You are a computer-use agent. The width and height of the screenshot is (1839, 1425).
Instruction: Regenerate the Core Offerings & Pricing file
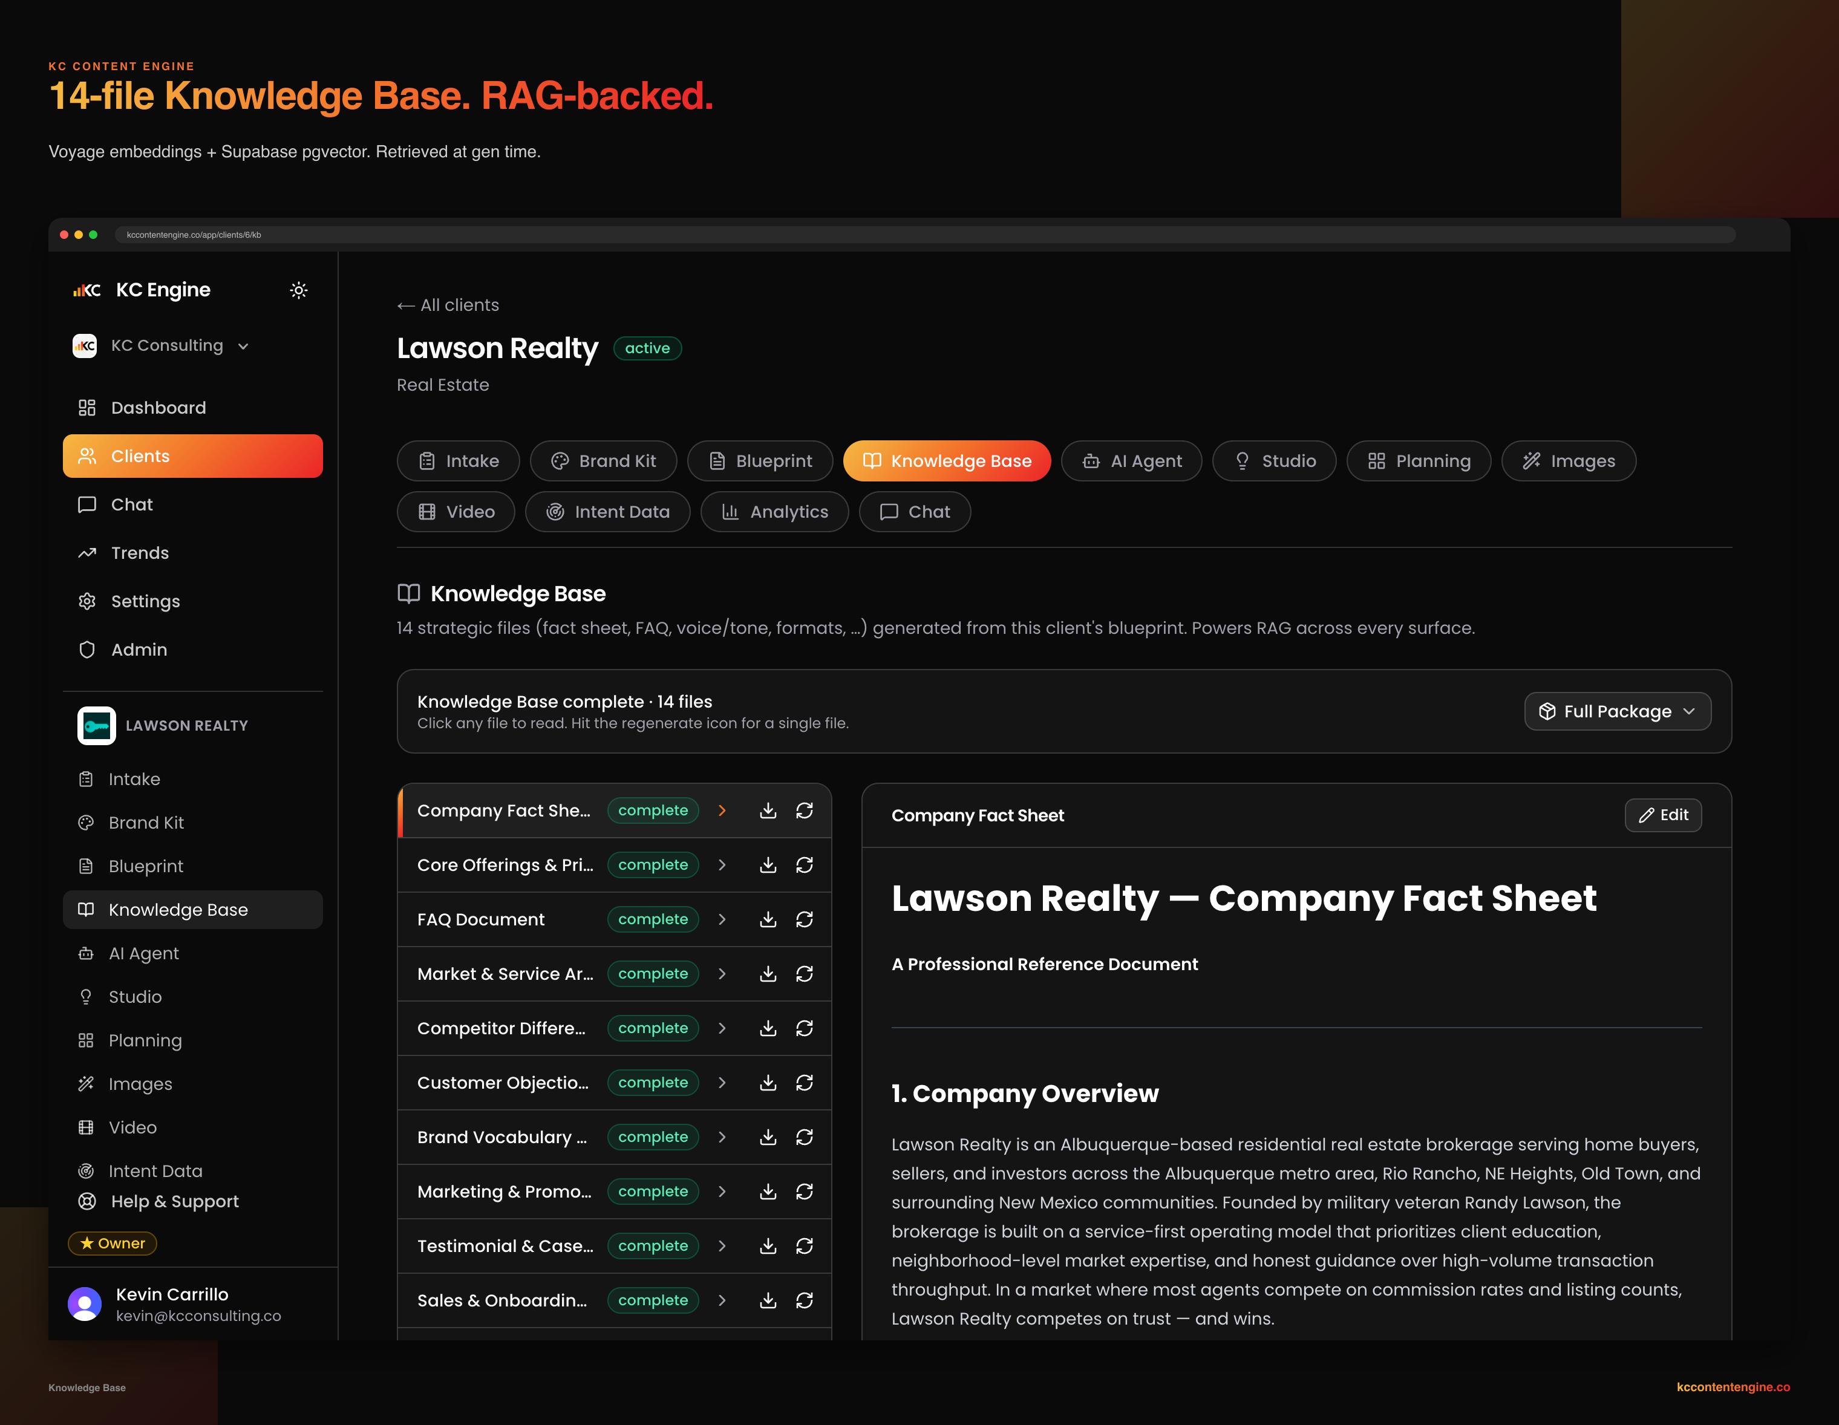(x=805, y=866)
